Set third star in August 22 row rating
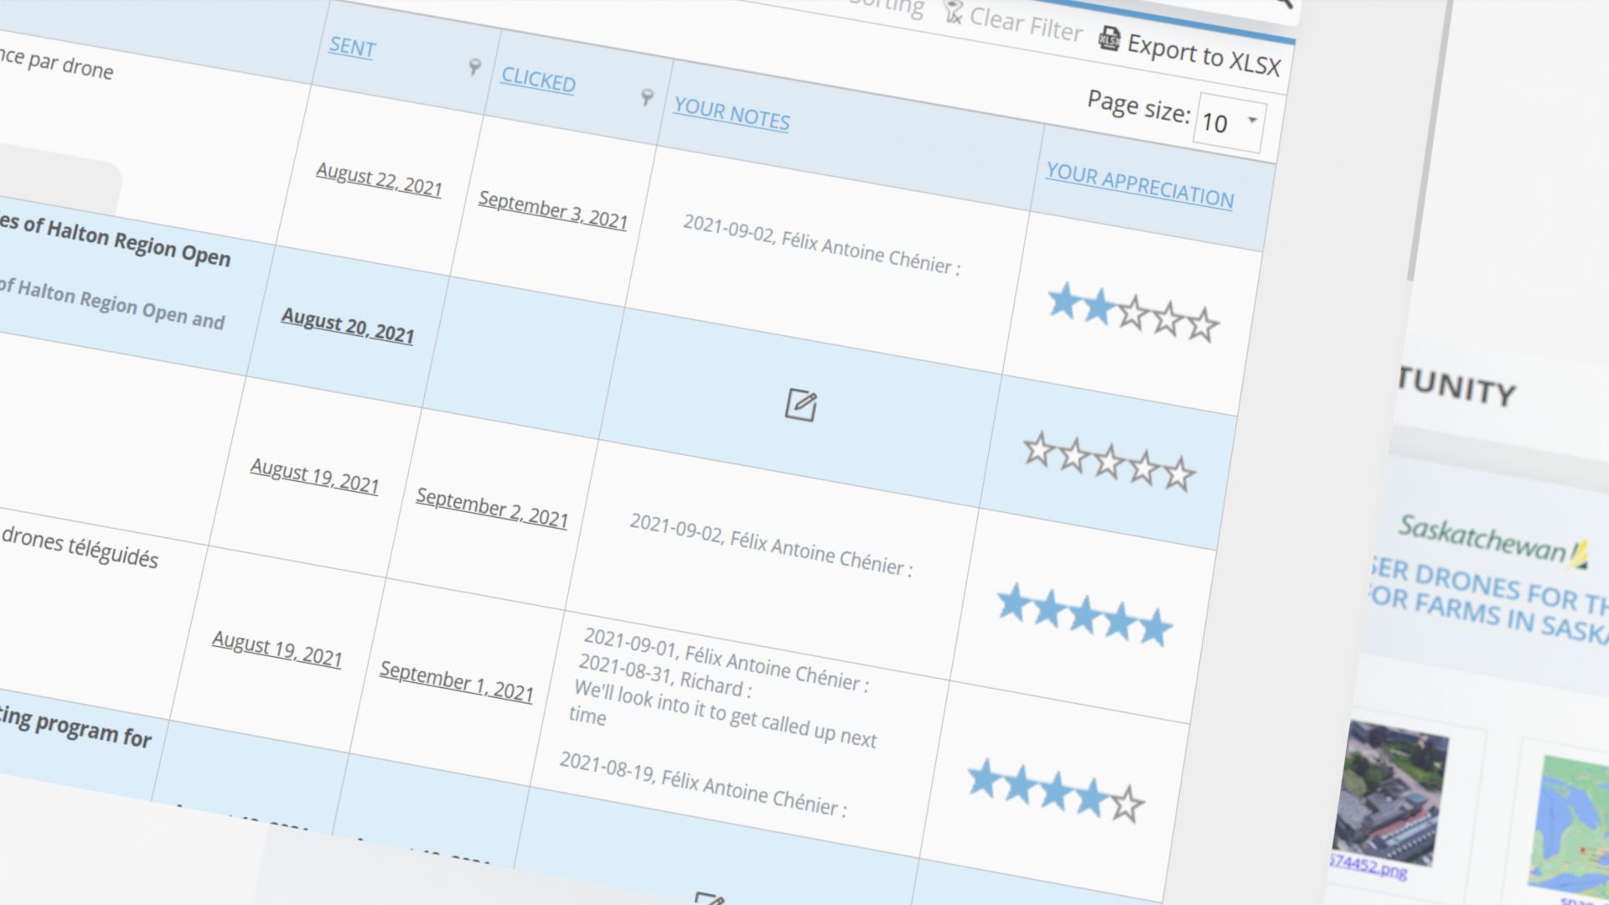 (x=1133, y=313)
